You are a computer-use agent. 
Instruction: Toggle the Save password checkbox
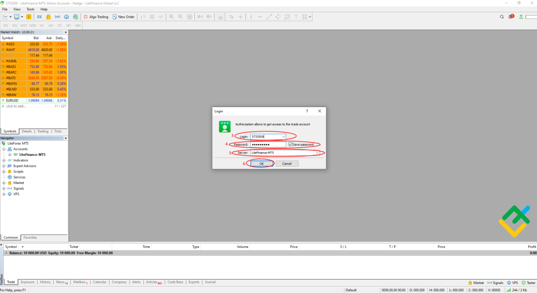coord(291,145)
